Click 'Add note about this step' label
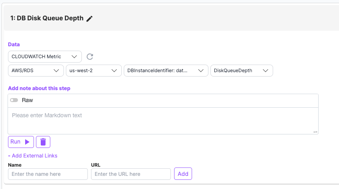 pos(39,89)
